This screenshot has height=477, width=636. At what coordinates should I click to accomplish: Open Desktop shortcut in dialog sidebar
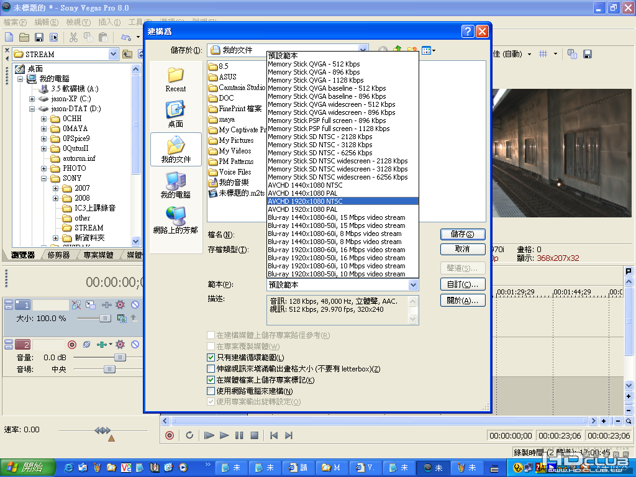176,114
